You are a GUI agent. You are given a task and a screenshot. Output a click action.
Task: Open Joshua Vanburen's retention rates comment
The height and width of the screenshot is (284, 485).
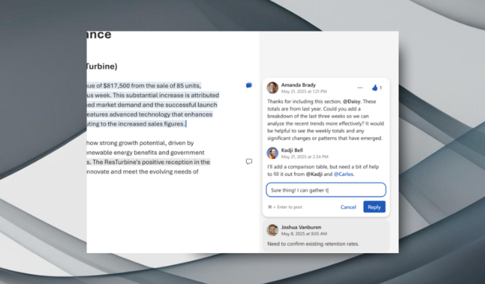tap(313, 244)
